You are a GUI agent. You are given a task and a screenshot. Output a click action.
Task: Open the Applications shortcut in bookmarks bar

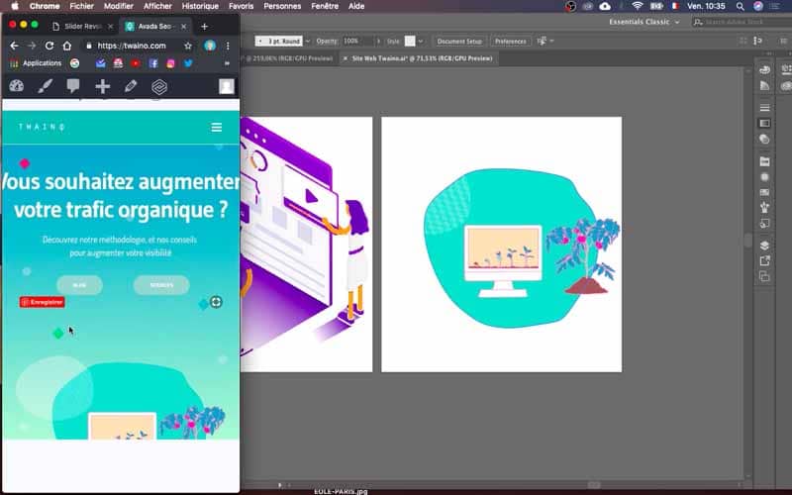[x=36, y=63]
